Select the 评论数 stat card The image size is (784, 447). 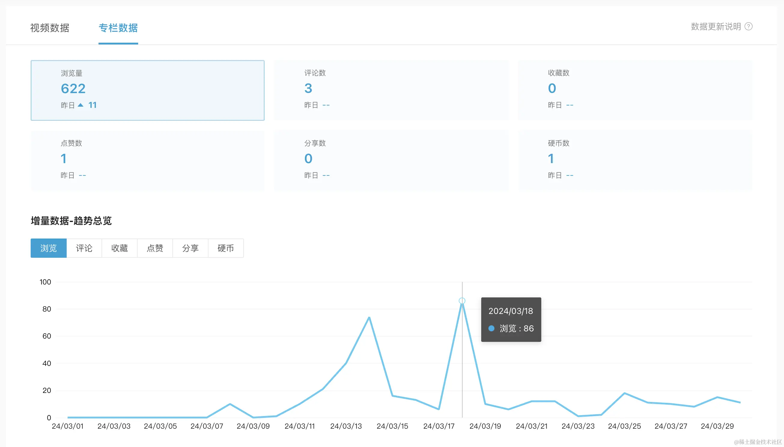click(x=391, y=90)
